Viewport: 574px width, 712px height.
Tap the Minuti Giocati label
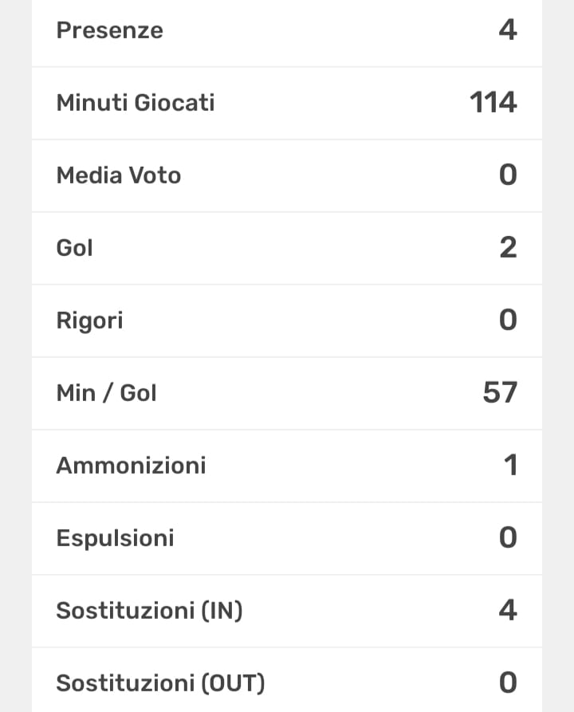[x=135, y=103]
